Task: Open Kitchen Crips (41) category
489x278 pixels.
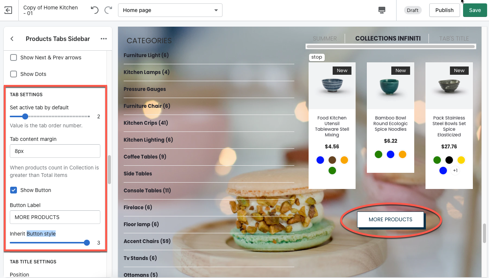Action: [x=146, y=123]
